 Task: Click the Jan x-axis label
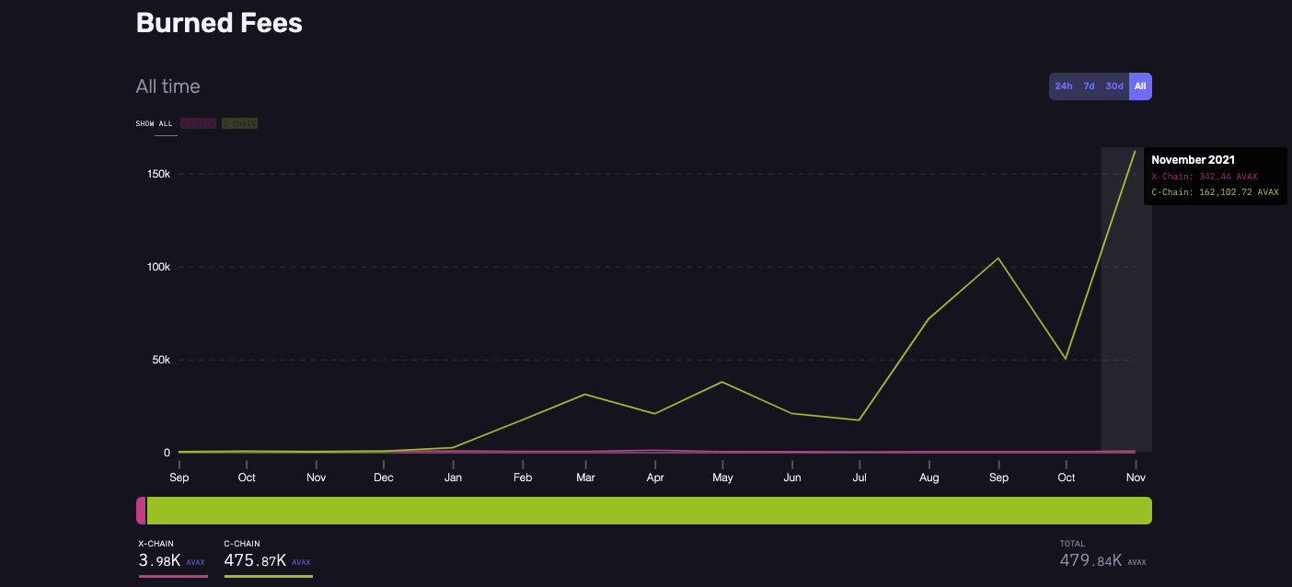coord(453,478)
